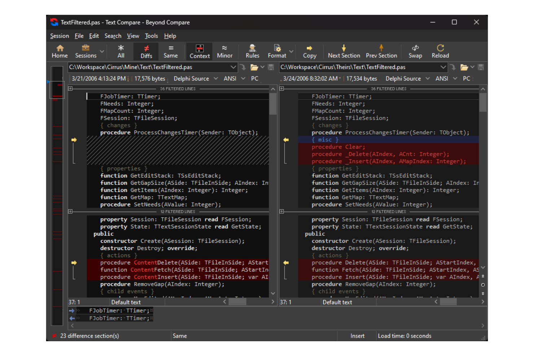Viewport: 534px width, 356px height.
Task: Toggle ignoring Minor differences
Action: [x=225, y=51]
